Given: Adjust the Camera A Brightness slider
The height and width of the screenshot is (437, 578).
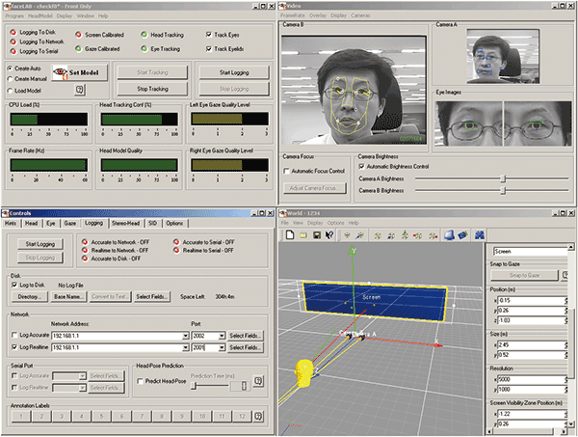Looking at the screenshot, I should coord(502,178).
